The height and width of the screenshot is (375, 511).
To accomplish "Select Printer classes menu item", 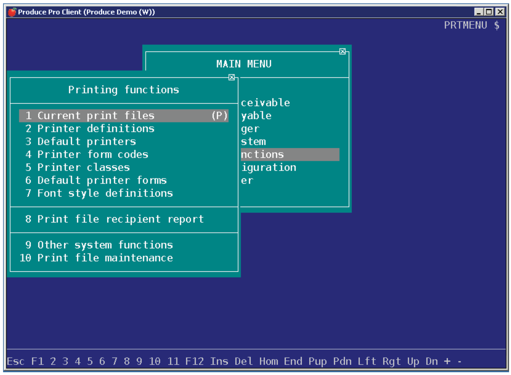I will [x=78, y=167].
